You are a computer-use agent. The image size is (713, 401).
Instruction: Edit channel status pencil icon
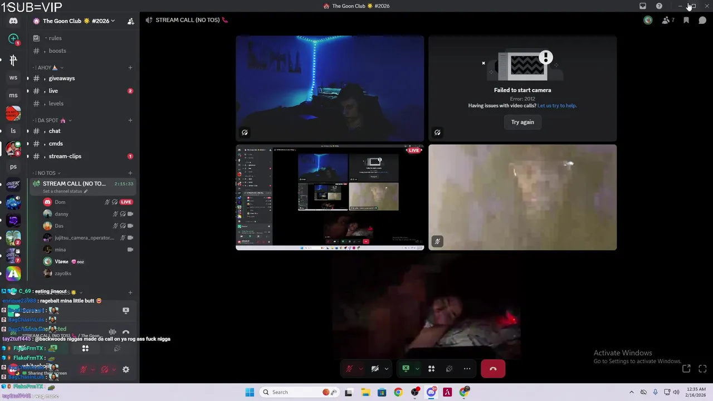pyautogui.click(x=85, y=191)
